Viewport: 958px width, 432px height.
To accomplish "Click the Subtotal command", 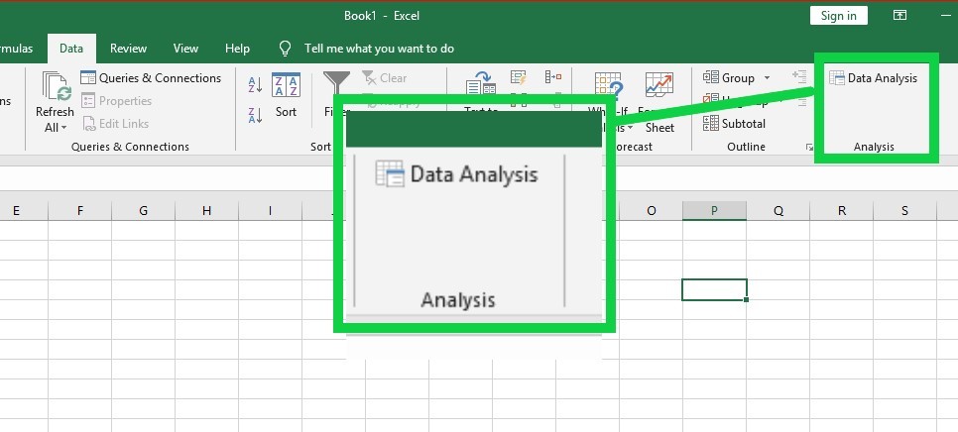I will pyautogui.click(x=734, y=123).
